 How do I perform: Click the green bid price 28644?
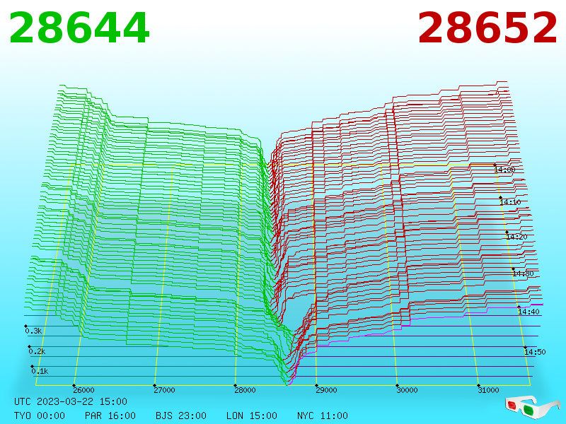click(79, 28)
